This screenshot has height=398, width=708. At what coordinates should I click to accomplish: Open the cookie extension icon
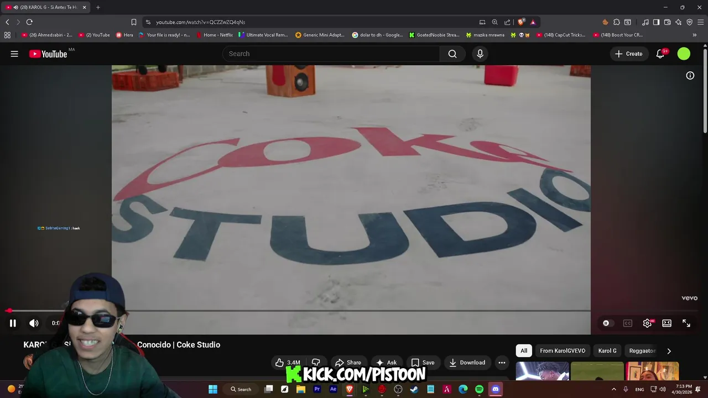pyautogui.click(x=605, y=22)
